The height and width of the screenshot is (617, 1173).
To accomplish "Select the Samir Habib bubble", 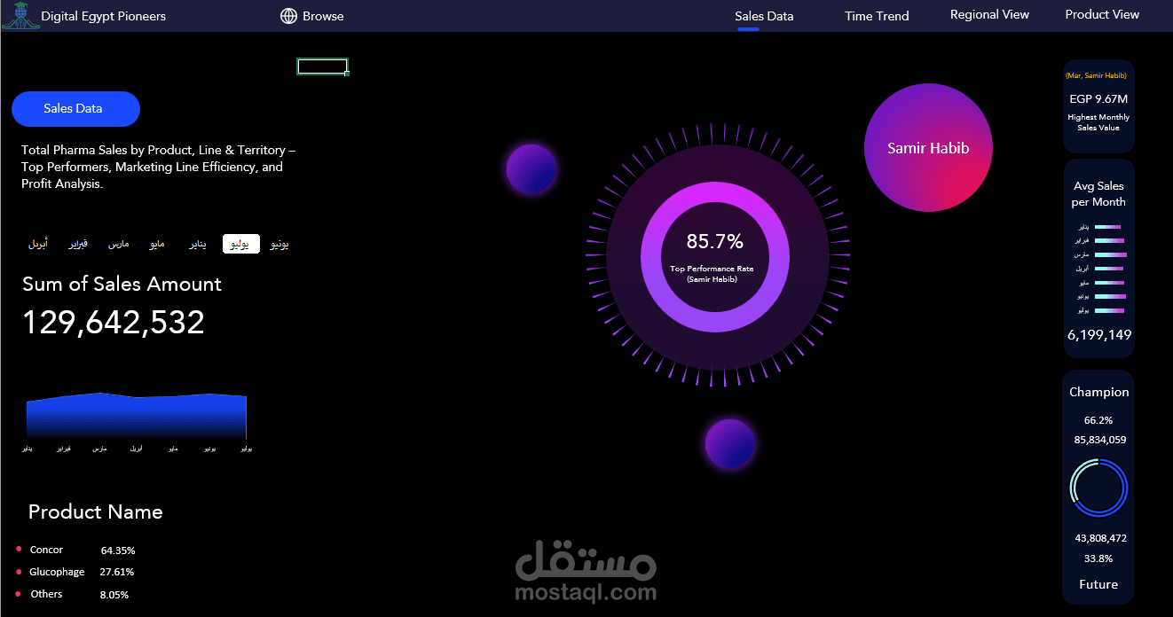I will coord(928,147).
